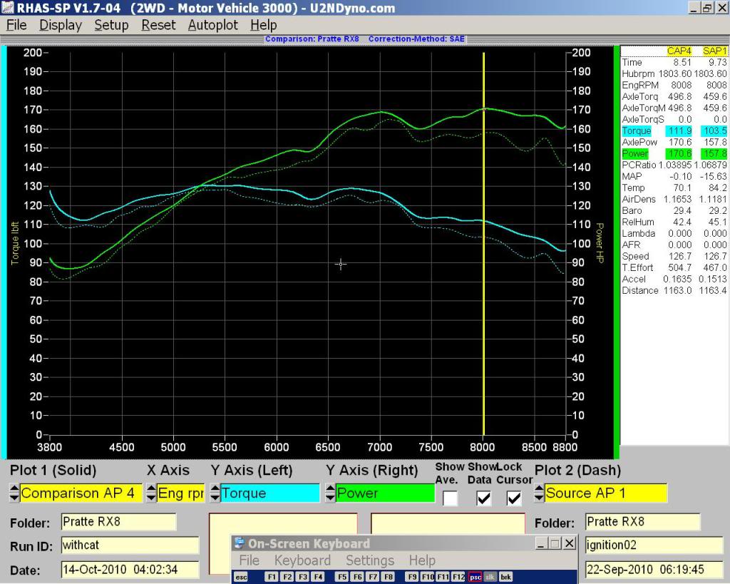730x584 pixels.
Task: Click EngRPM row in data panel
Action: [x=674, y=86]
